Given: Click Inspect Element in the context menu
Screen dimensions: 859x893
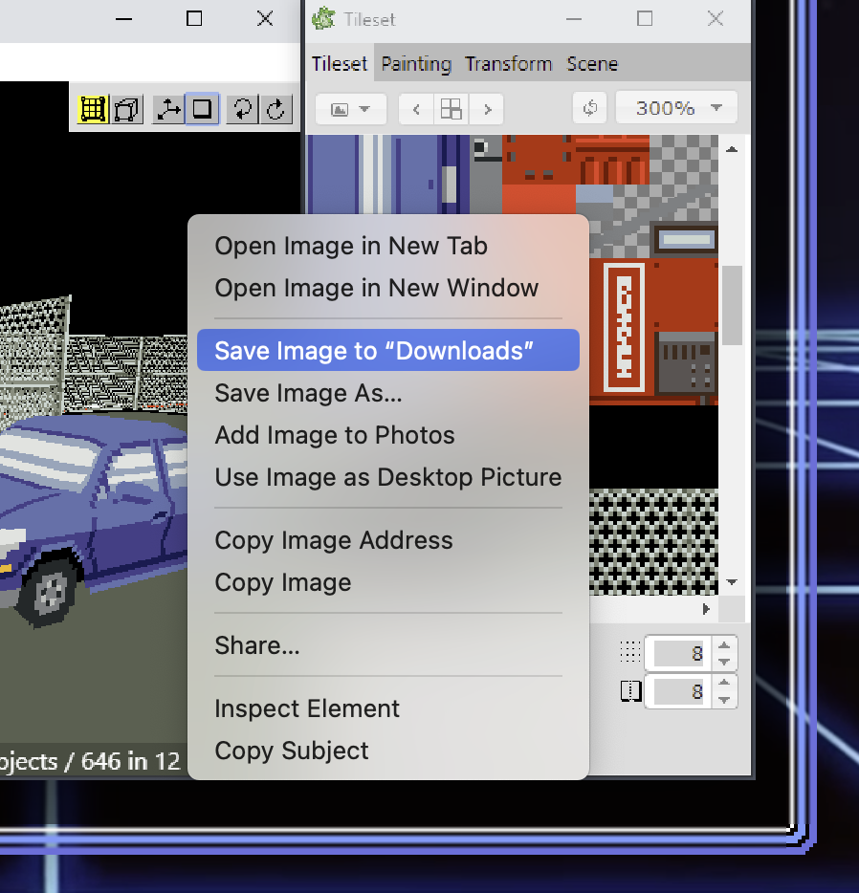Looking at the screenshot, I should coord(306,708).
